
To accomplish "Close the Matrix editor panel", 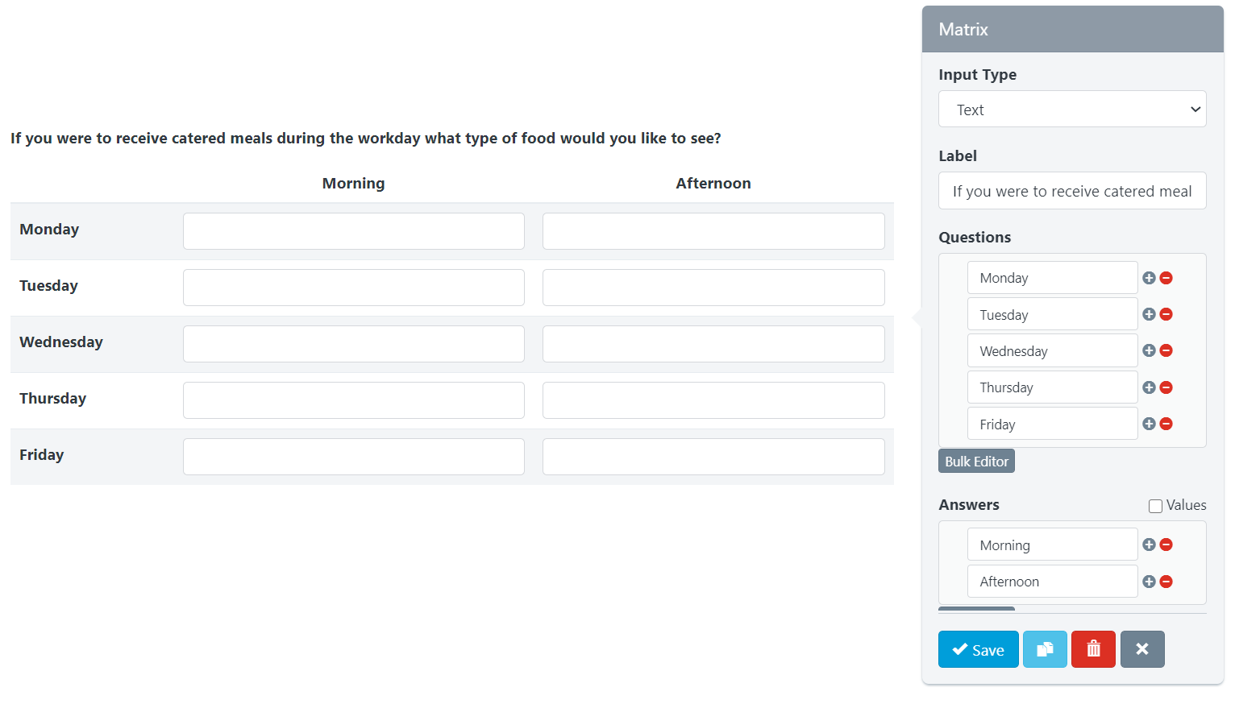I will 1142,649.
